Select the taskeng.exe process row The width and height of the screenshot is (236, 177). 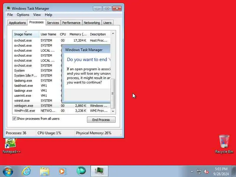(37, 81)
